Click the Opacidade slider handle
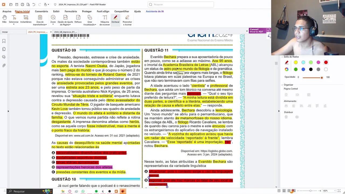 point(322,78)
